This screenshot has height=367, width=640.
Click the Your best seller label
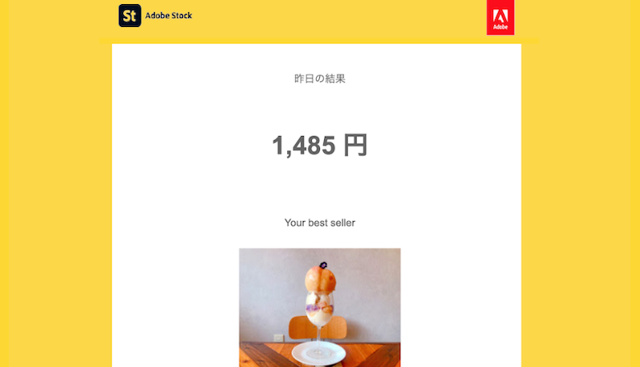[x=320, y=223]
